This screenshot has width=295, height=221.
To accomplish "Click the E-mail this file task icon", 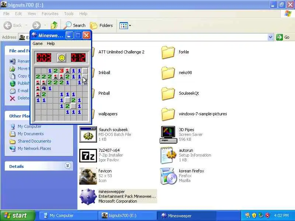I will pyautogui.click(x=13, y=91).
